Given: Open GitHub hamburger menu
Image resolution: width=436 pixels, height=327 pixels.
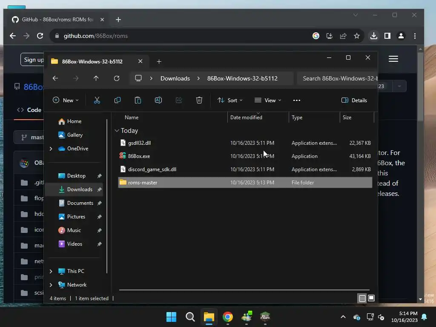Looking at the screenshot, I should click(x=393, y=59).
